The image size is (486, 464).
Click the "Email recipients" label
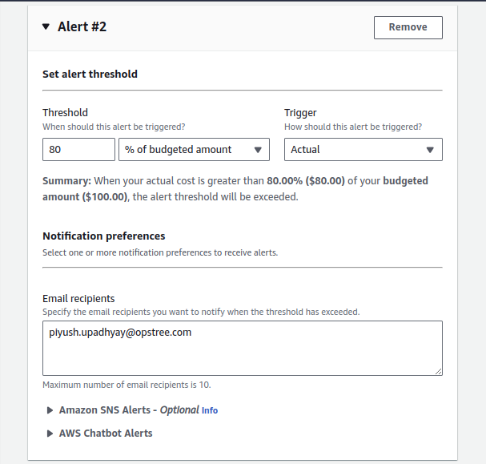coord(78,299)
